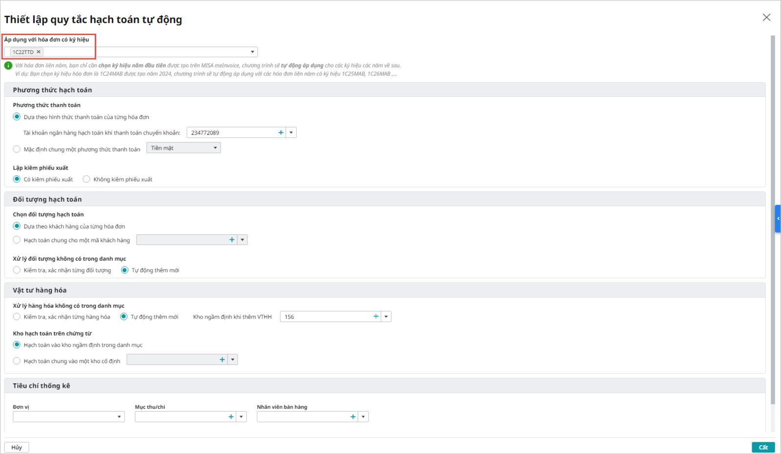
Task: Add new Nhân viên bán hàng entry
Action: pyautogui.click(x=353, y=416)
